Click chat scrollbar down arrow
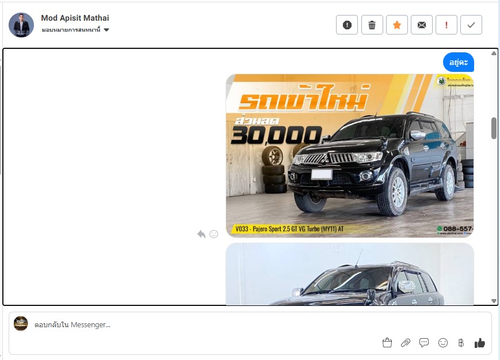 [494, 301]
